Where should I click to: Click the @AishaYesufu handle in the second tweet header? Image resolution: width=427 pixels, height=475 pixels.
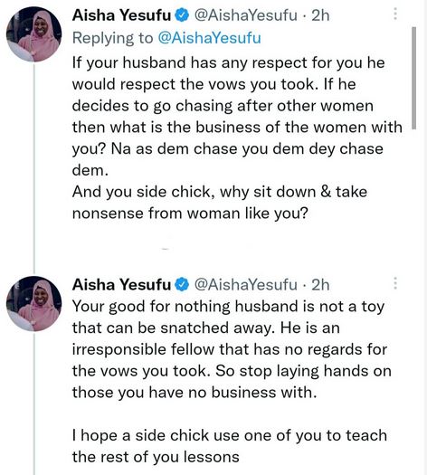click(x=245, y=284)
